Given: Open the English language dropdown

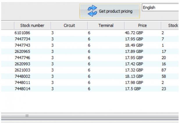Looking at the screenshot, I should 160,8.
